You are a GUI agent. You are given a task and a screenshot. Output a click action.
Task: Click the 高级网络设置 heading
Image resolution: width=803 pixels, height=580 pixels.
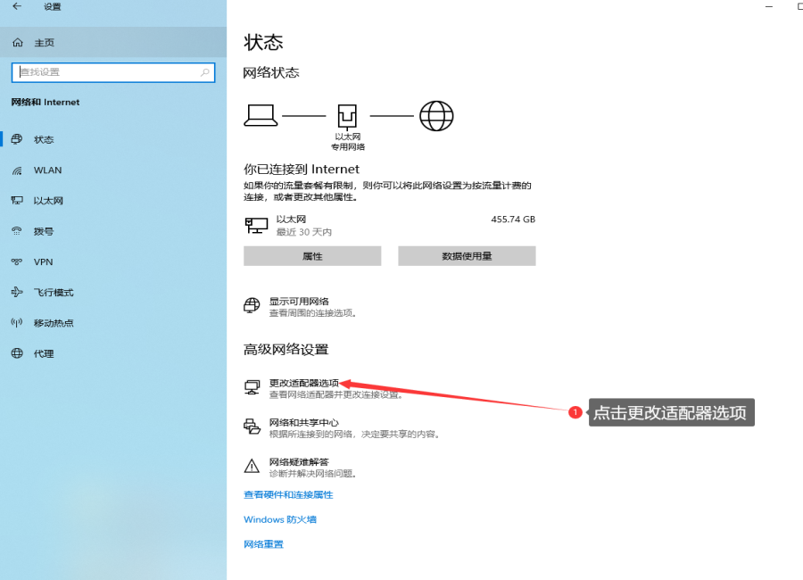click(x=286, y=350)
